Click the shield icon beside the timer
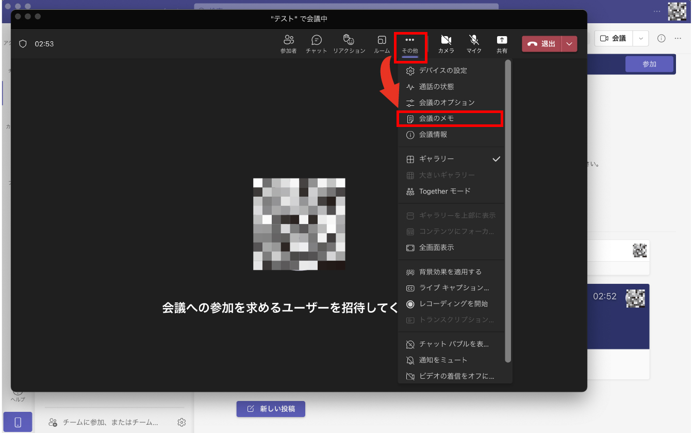The width and height of the screenshot is (693, 433). (x=23, y=44)
